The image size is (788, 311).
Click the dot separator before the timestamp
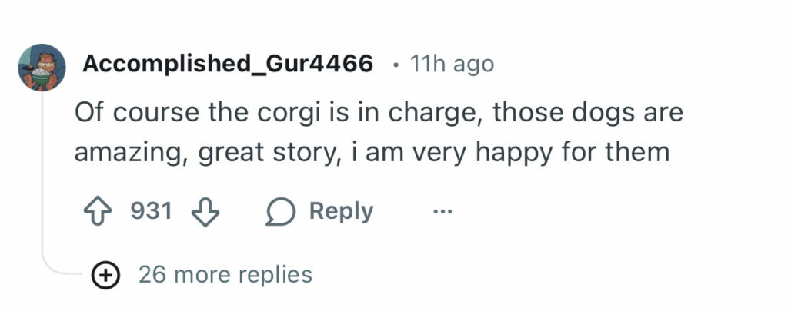click(x=395, y=65)
